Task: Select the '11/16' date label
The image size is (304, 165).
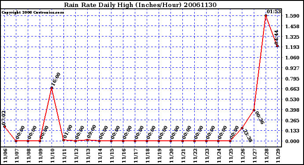Action: (124, 156)
